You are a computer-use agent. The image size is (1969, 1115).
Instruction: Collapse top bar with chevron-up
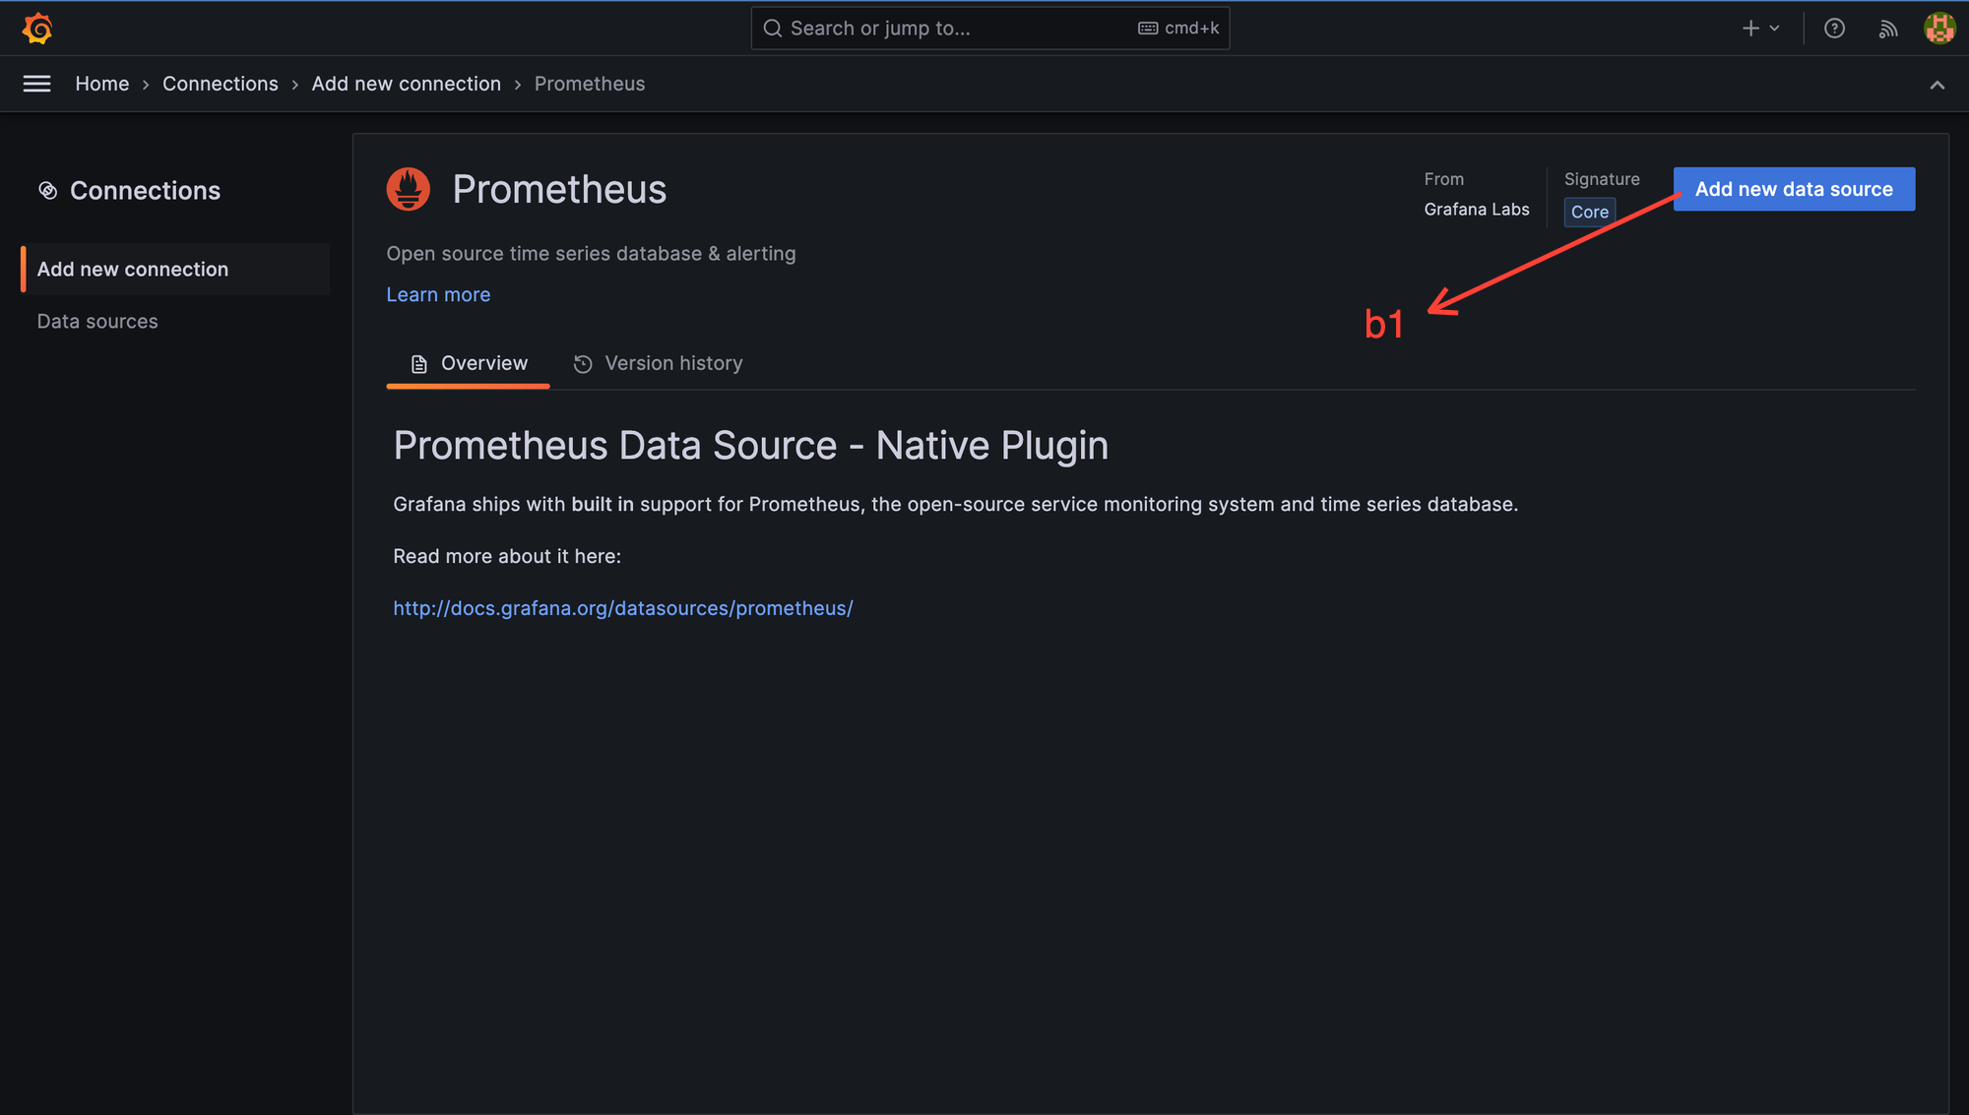tap(1937, 85)
